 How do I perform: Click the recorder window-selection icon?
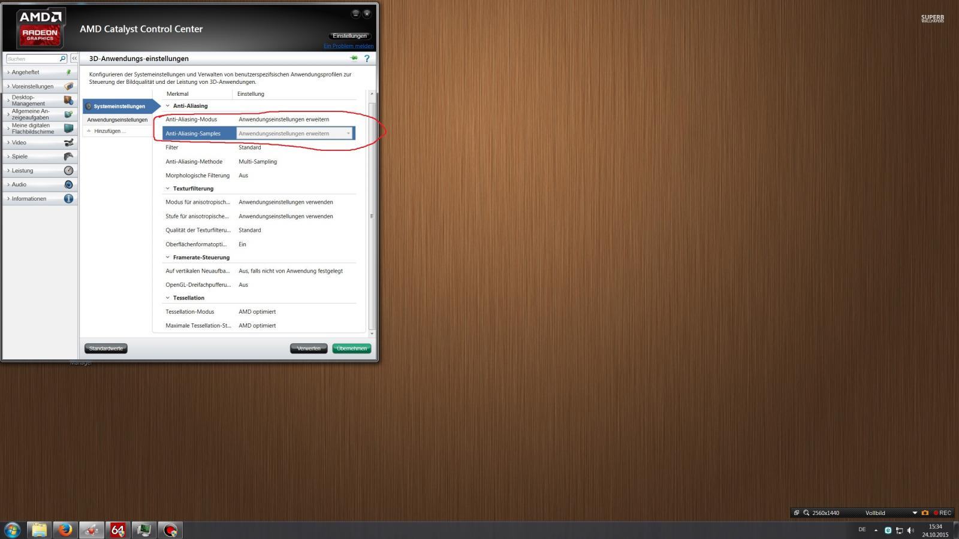click(x=797, y=513)
